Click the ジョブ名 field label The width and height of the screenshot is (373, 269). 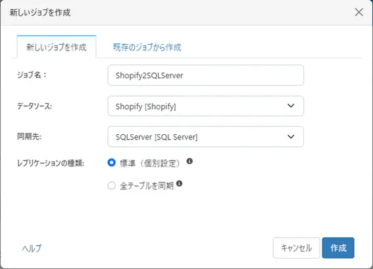point(32,75)
